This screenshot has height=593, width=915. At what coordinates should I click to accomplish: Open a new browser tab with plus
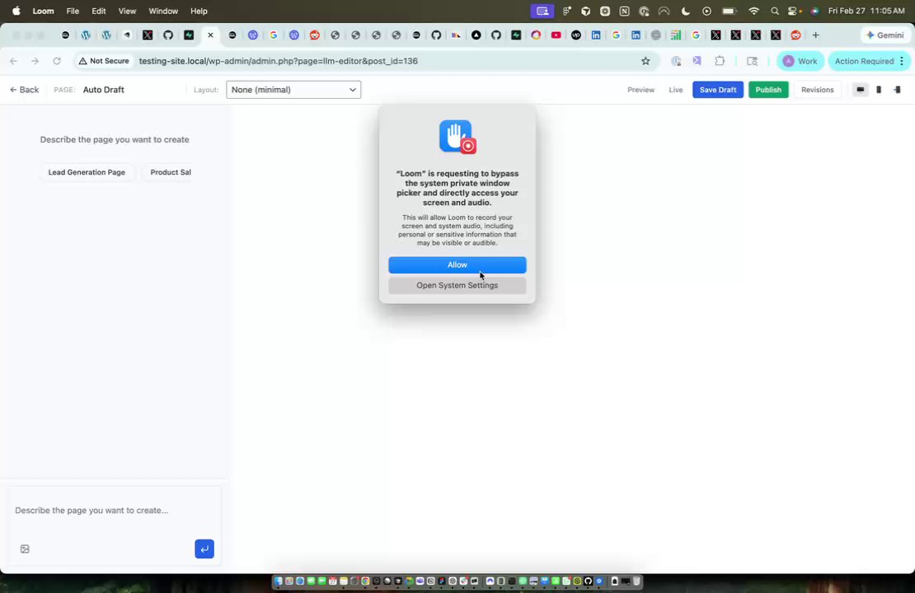pos(816,35)
